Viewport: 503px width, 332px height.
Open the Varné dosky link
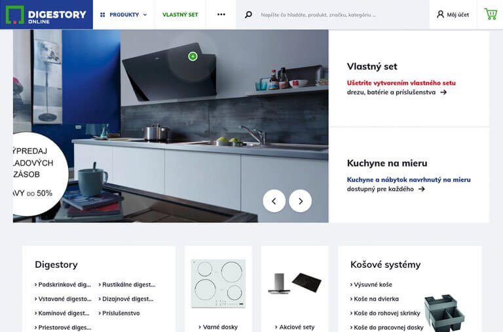[218, 327]
